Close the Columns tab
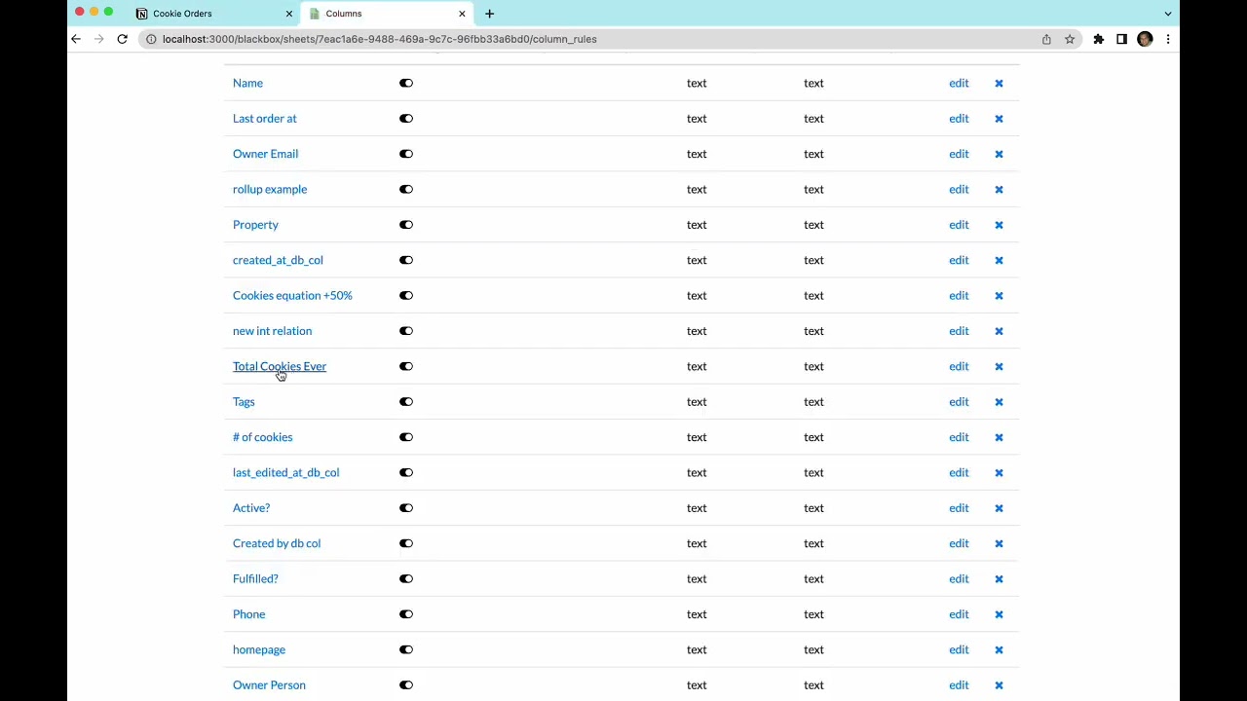The width and height of the screenshot is (1247, 701). [462, 14]
